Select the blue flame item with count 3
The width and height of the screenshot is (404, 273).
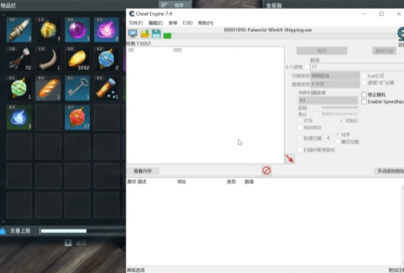pos(19,117)
